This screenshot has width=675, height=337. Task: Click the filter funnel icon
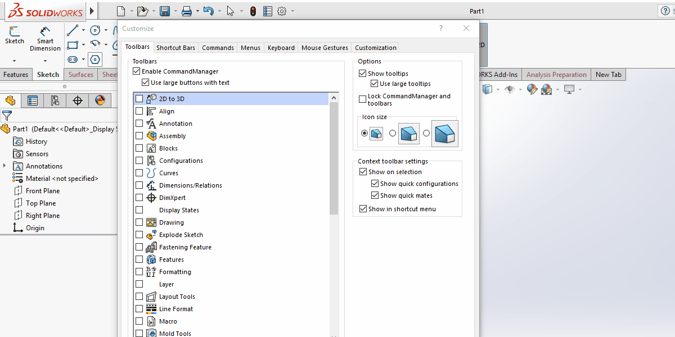pyautogui.click(x=7, y=116)
